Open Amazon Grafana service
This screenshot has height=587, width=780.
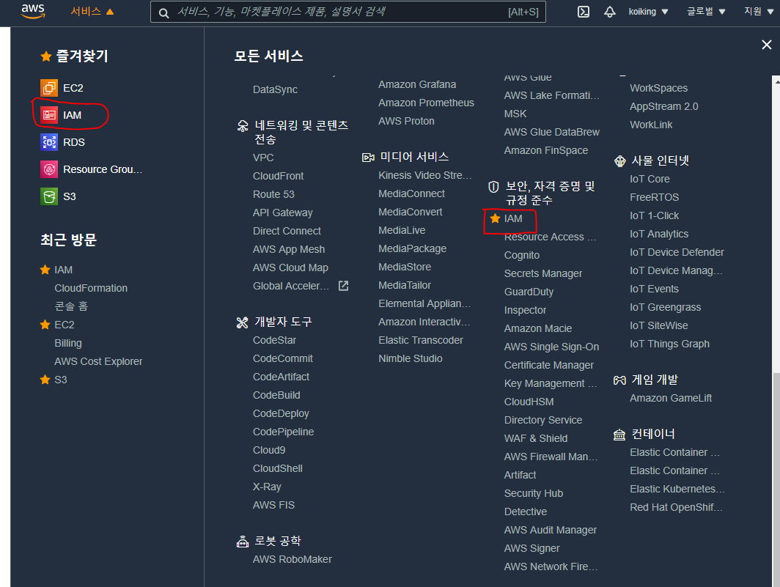[417, 84]
